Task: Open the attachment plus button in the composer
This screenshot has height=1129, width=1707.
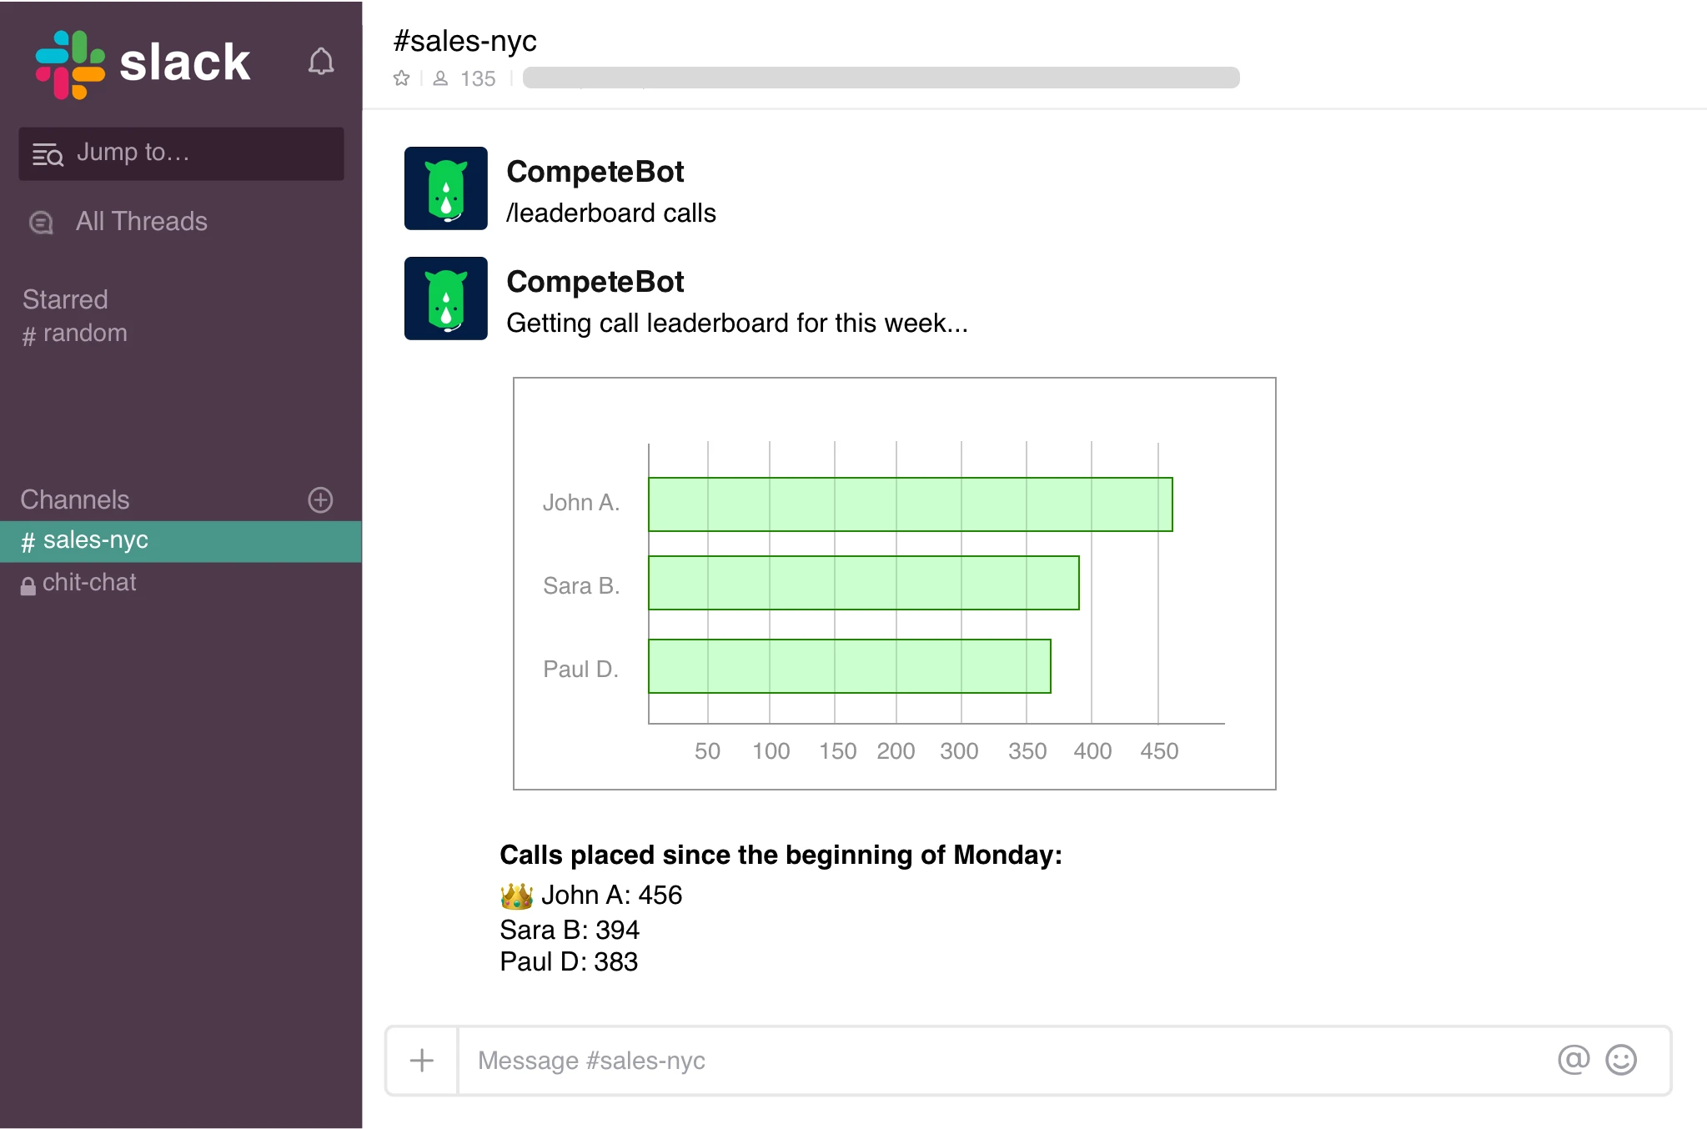Action: coord(422,1061)
